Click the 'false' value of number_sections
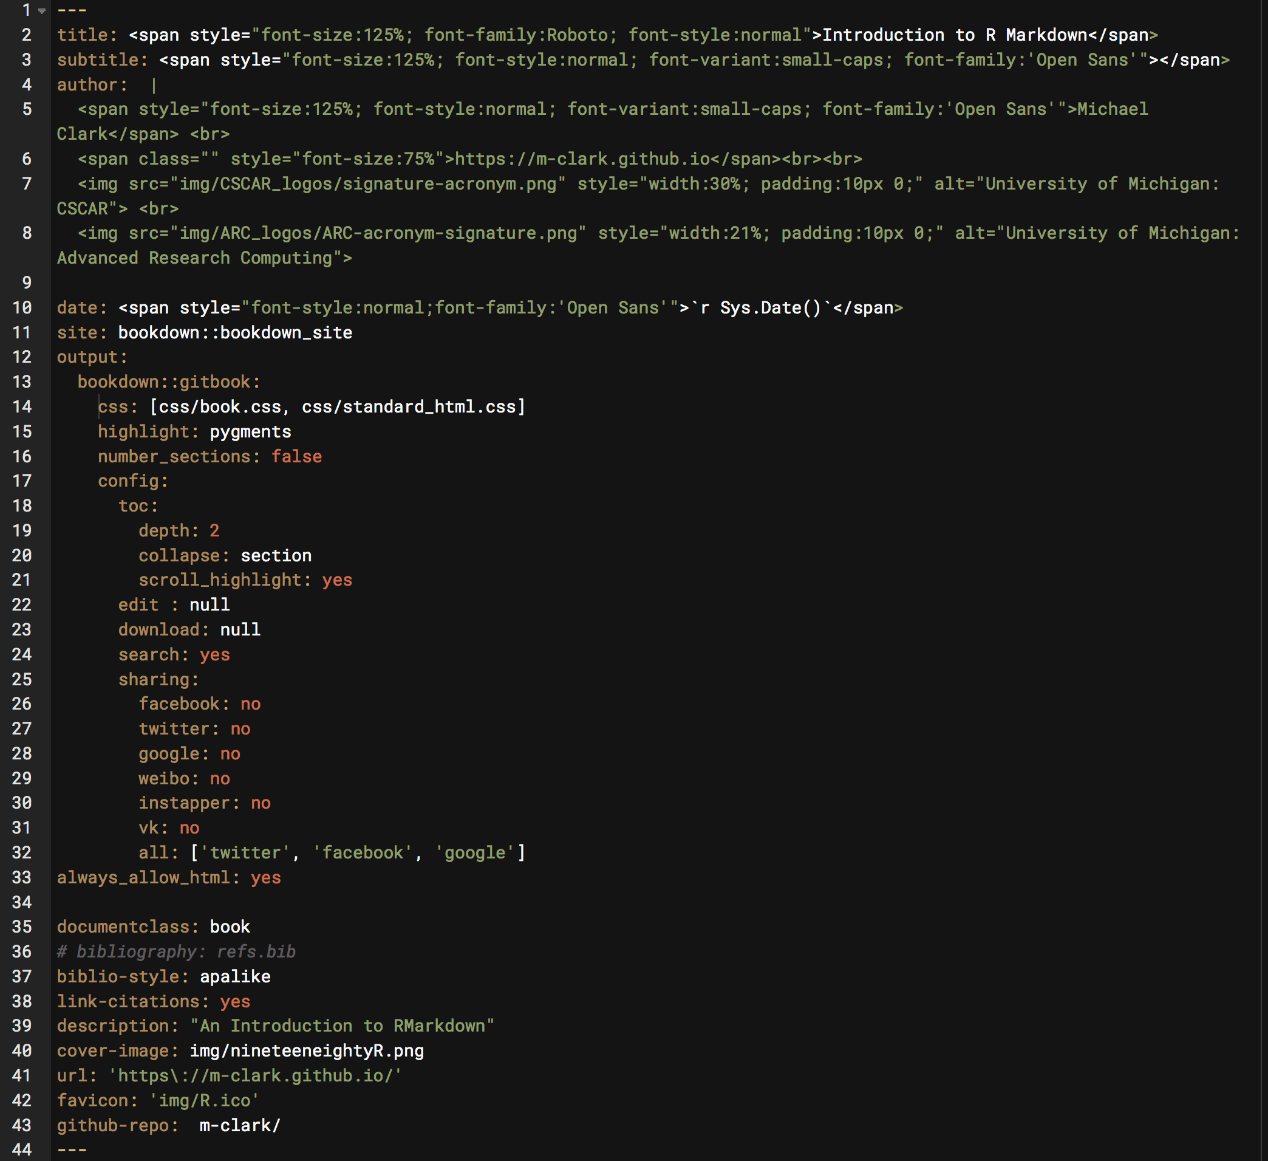 (296, 456)
